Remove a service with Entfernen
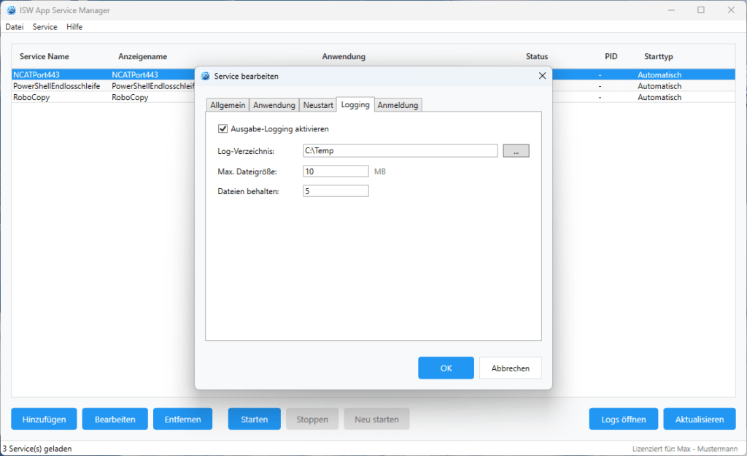Viewport: 747px width, 456px height. [x=182, y=419]
